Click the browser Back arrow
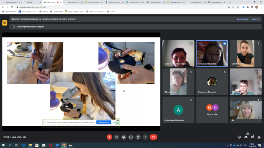Image resolution: width=264 pixels, height=148 pixels. click(3, 7)
